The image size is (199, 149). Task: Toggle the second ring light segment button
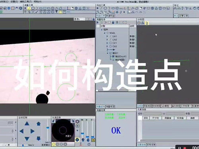pos(57,144)
